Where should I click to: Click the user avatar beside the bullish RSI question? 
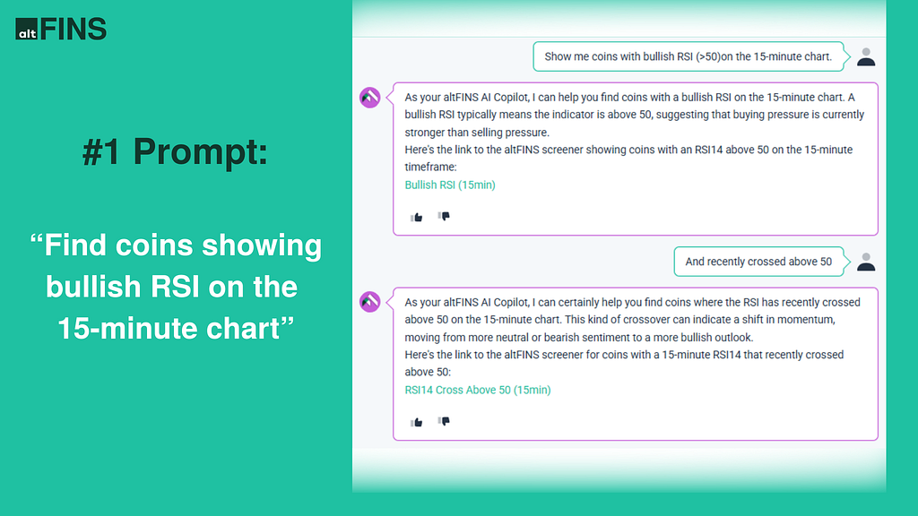coord(866,56)
